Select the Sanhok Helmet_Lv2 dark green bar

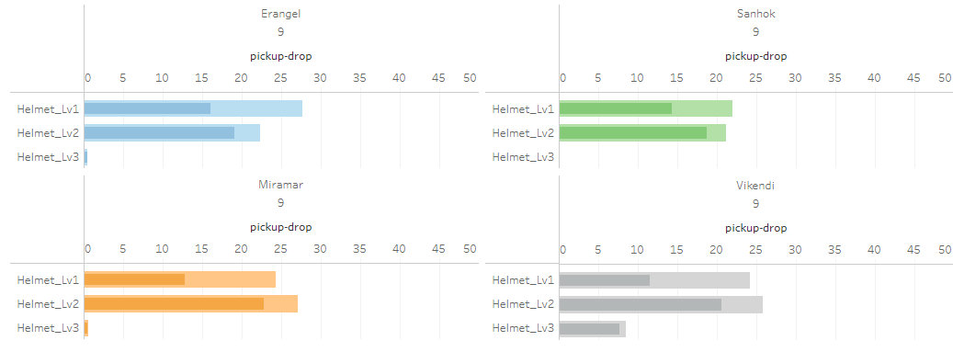(633, 132)
